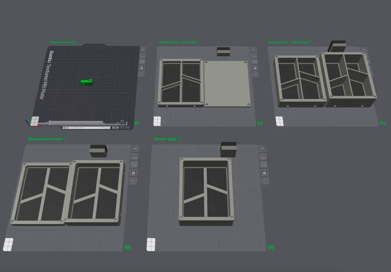Open plate settings for plate 01
The width and height of the screenshot is (391, 272).
pos(142,74)
